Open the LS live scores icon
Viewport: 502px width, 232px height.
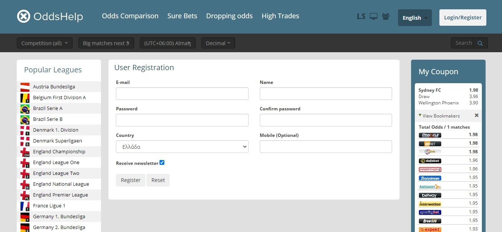pyautogui.click(x=361, y=16)
